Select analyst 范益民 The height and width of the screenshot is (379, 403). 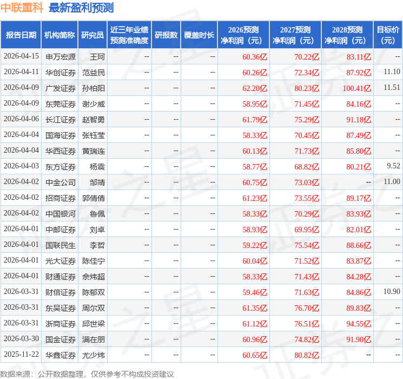pyautogui.click(x=94, y=73)
